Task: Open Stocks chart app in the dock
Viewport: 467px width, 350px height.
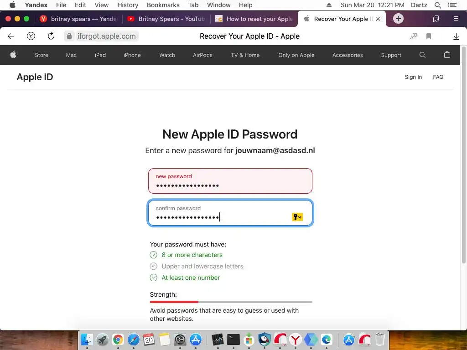Action: pos(218,339)
